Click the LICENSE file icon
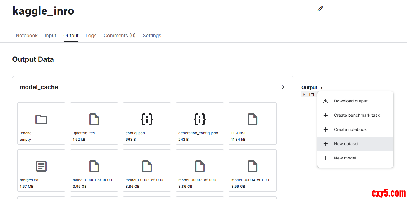This screenshot has height=199, width=407. [253, 119]
